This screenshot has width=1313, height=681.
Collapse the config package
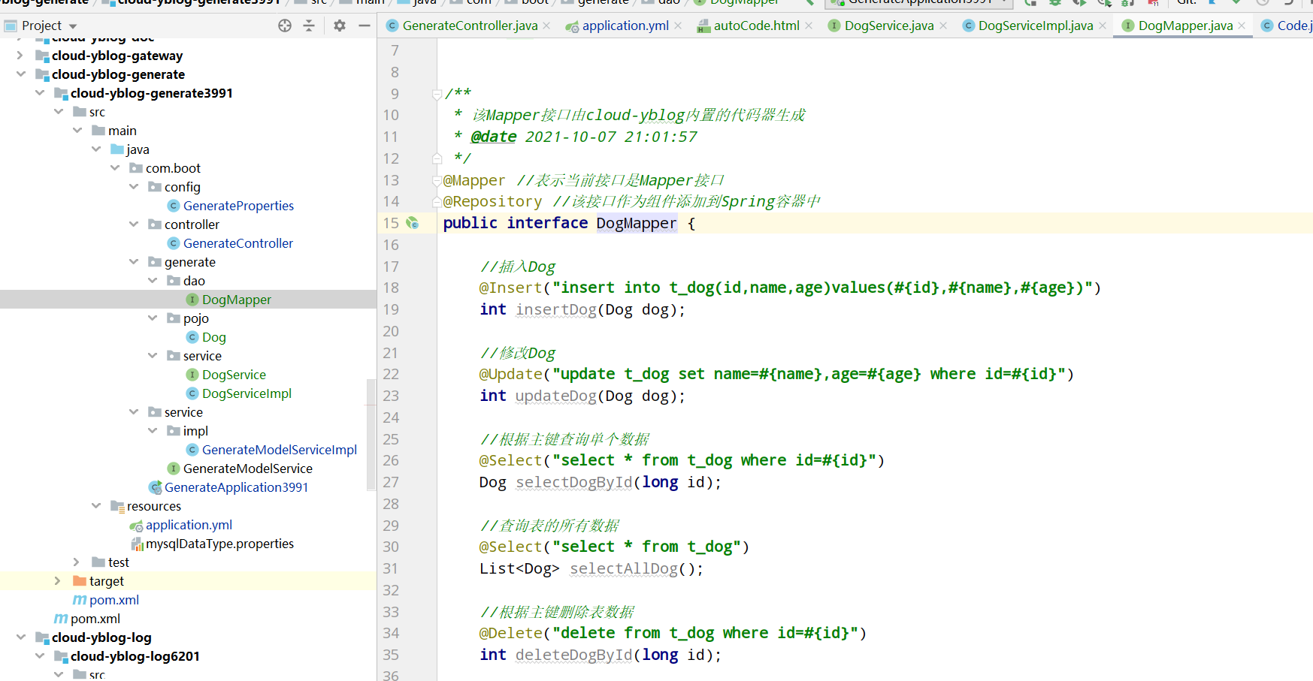133,187
